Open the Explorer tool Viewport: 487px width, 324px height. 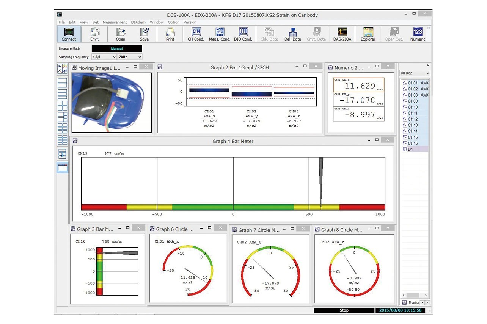coord(368,34)
